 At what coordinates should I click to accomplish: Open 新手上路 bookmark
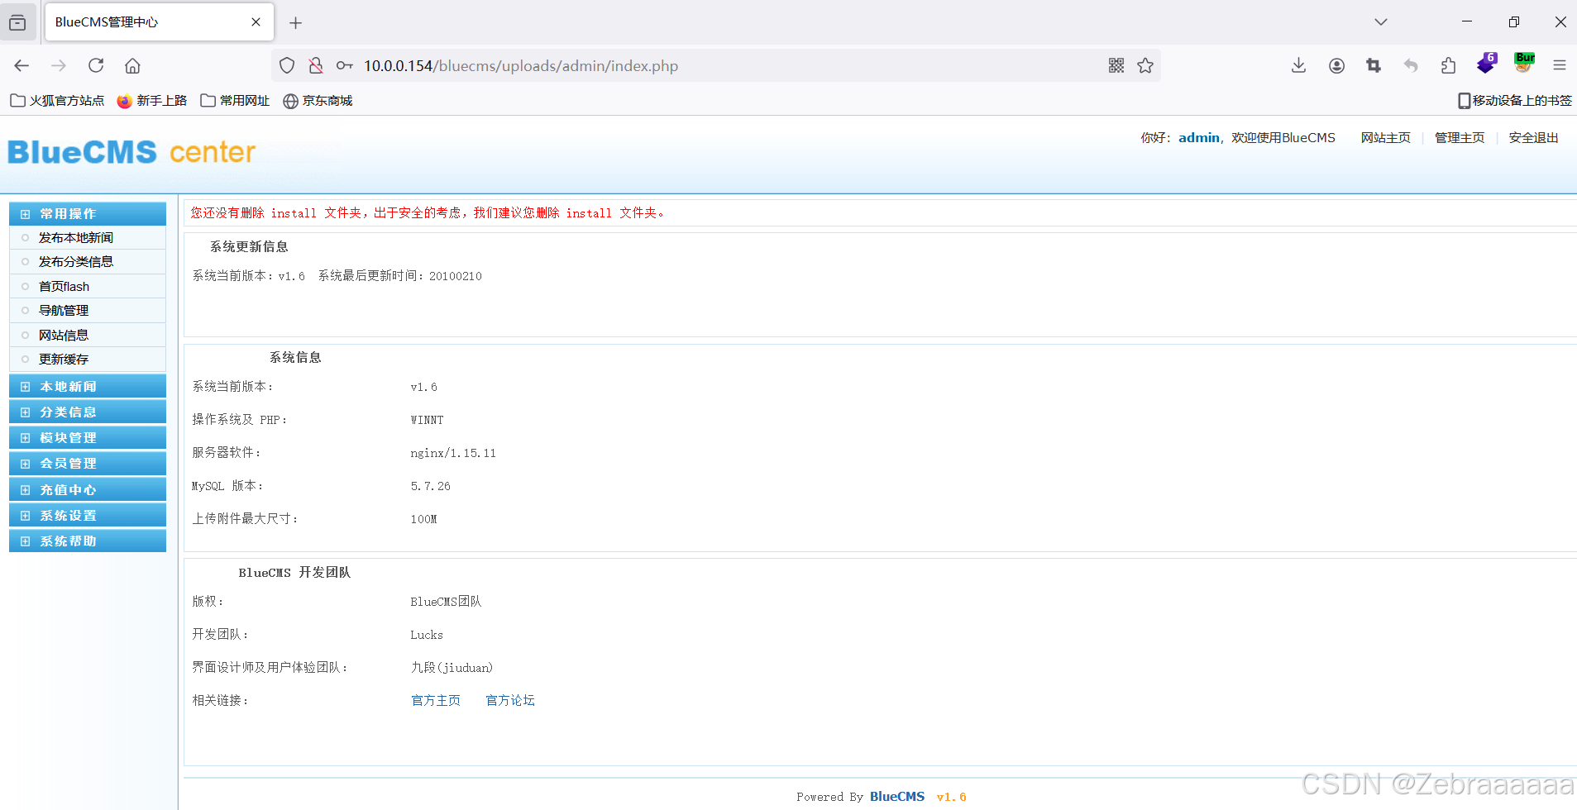tap(152, 101)
